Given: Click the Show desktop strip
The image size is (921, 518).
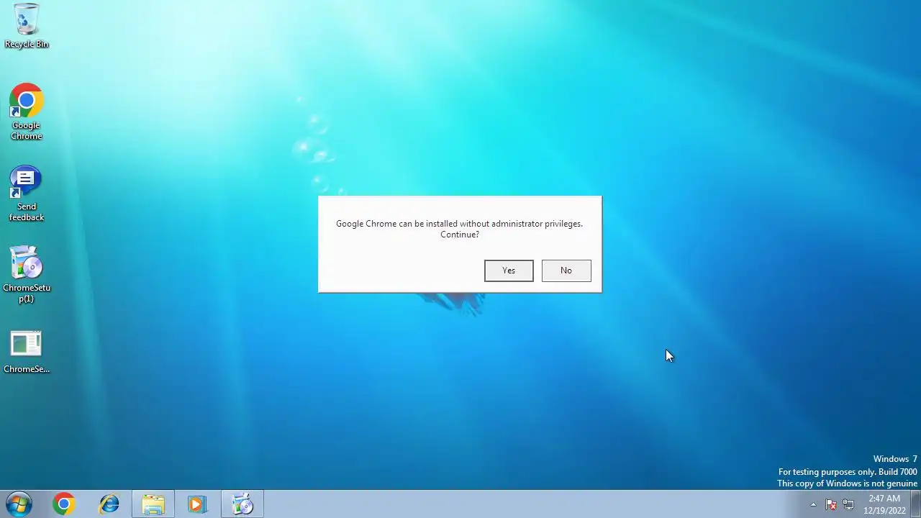Looking at the screenshot, I should point(915,504).
